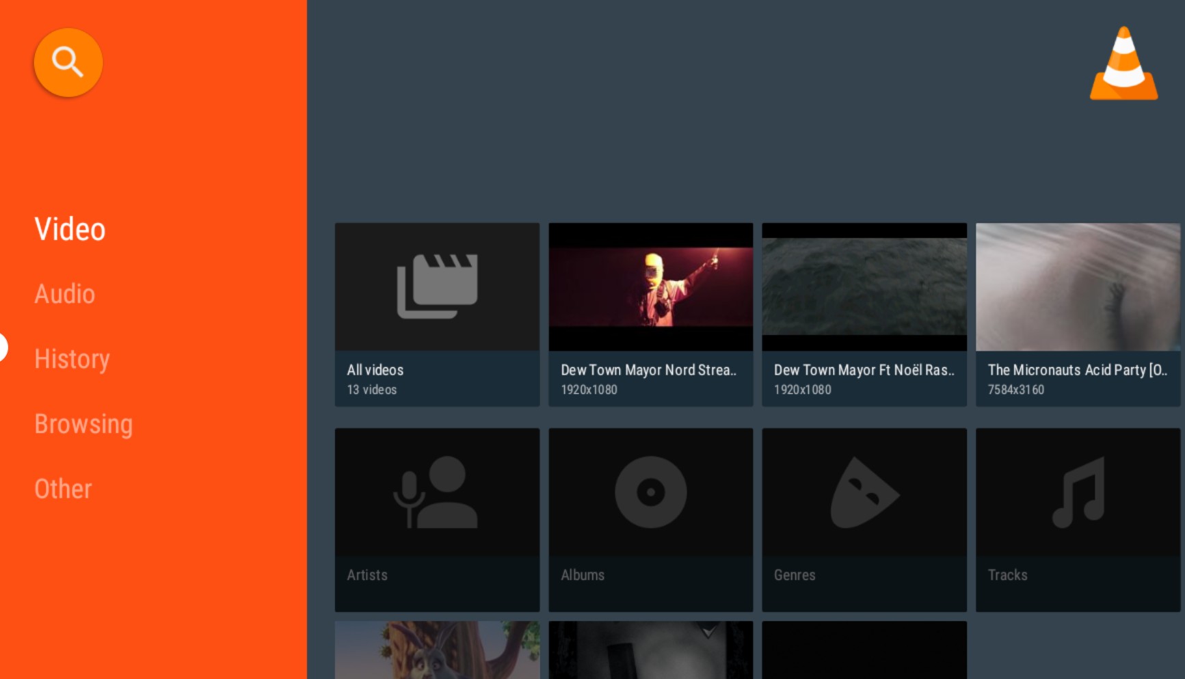Switch to the Browsing section

(x=83, y=424)
